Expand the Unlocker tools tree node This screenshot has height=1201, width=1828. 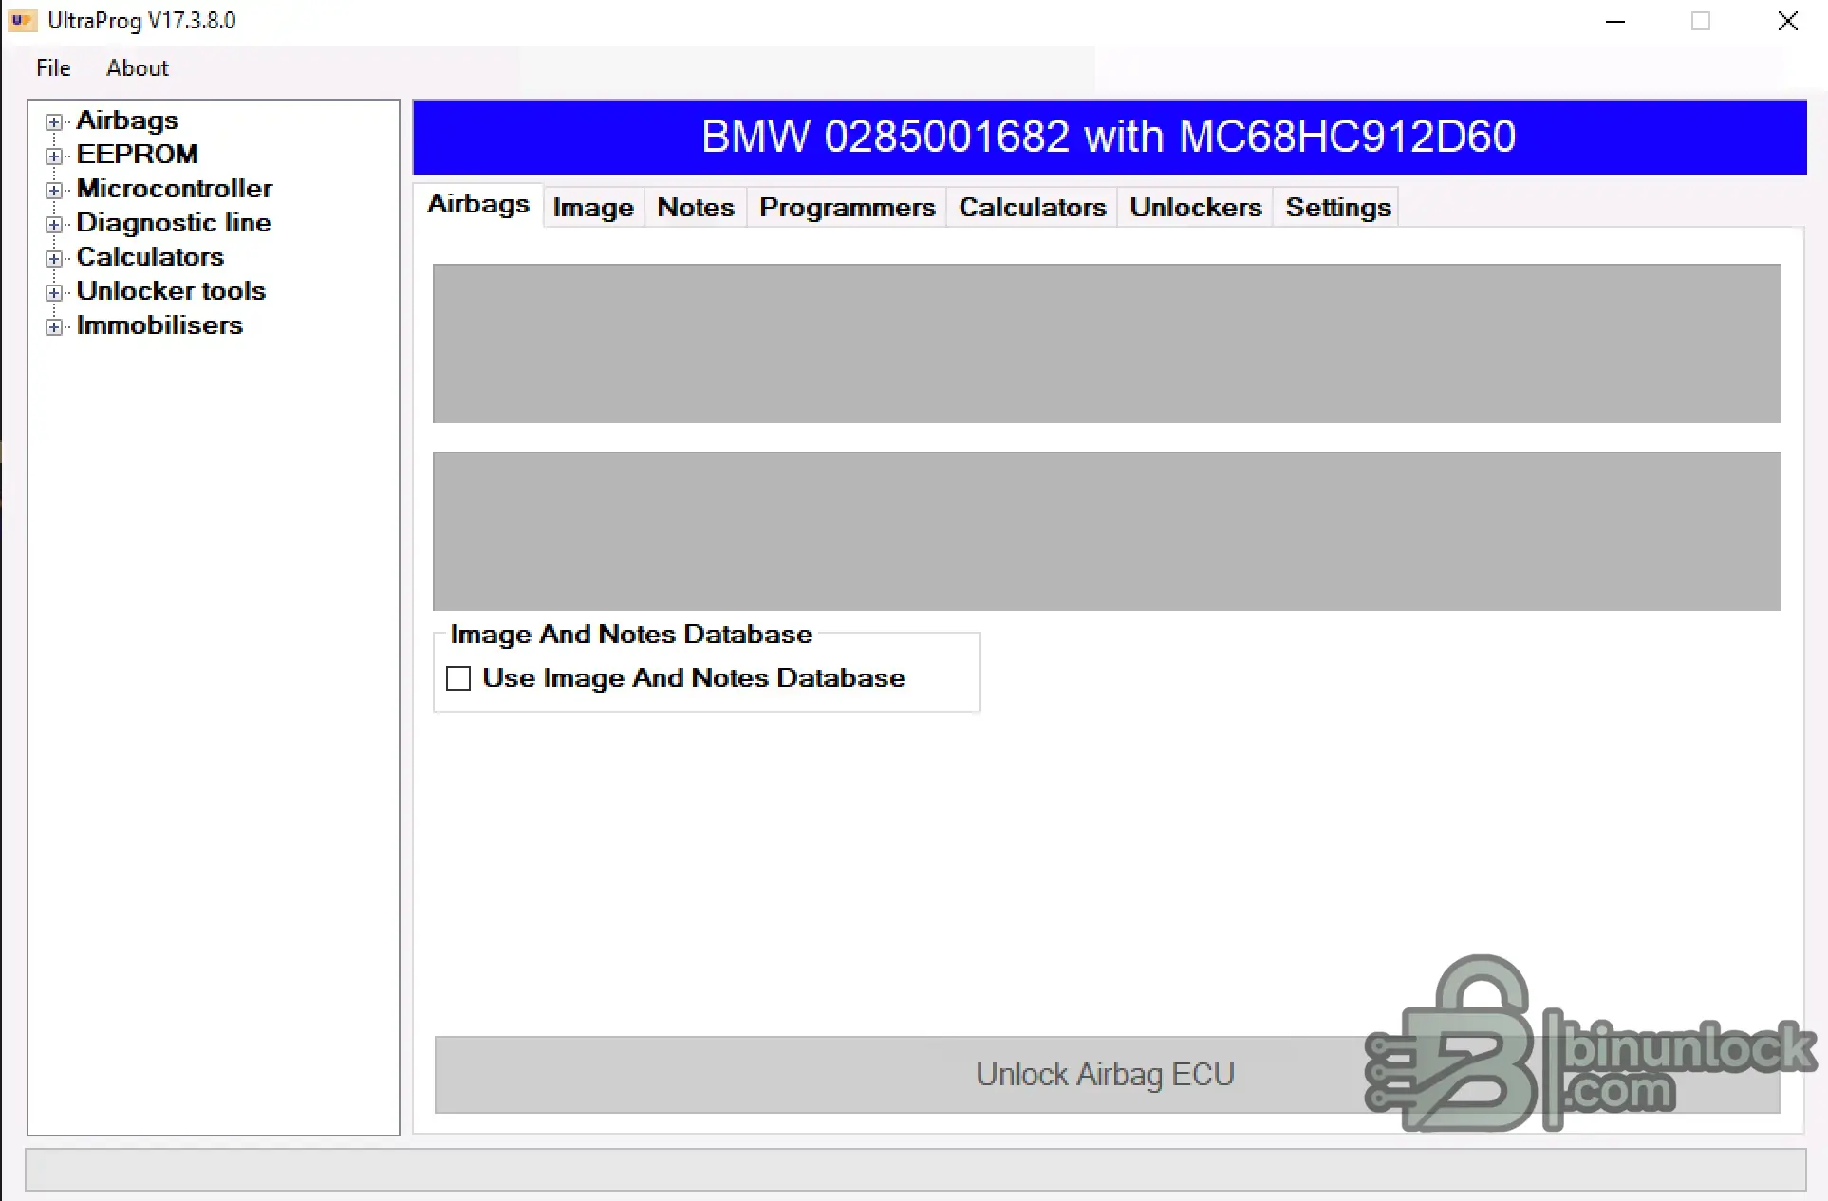[54, 293]
